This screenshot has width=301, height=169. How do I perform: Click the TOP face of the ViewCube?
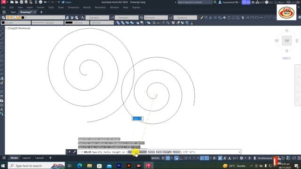(x=287, y=41)
